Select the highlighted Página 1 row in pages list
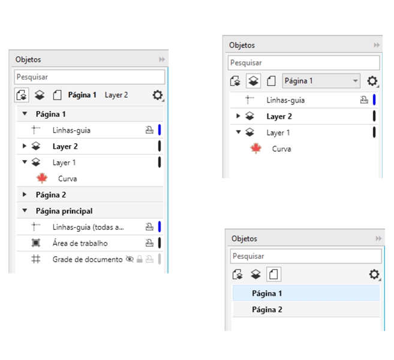This screenshot has height=360, width=394. [267, 293]
